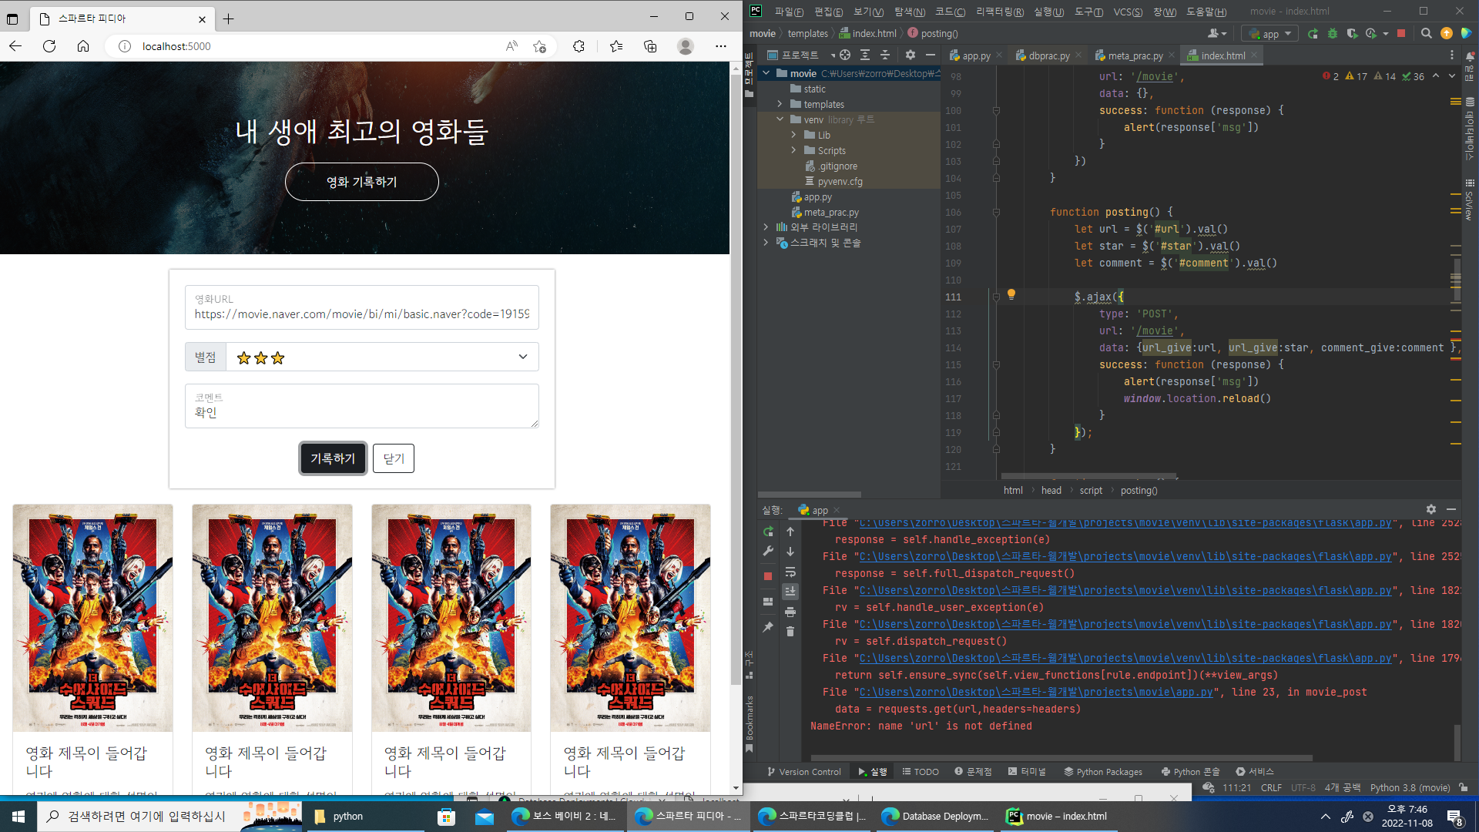Image resolution: width=1479 pixels, height=832 pixels.
Task: Click the Version Control tool button
Action: (x=803, y=771)
